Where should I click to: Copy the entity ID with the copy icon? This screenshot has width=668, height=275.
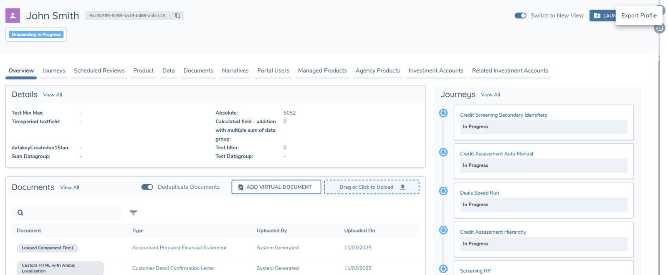pyautogui.click(x=177, y=15)
